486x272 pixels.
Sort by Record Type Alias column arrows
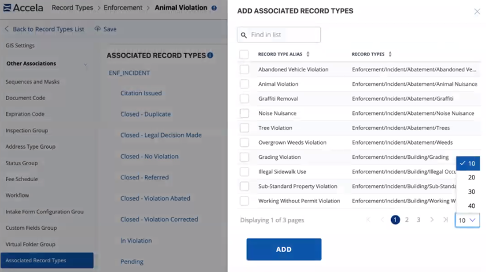[308, 54]
